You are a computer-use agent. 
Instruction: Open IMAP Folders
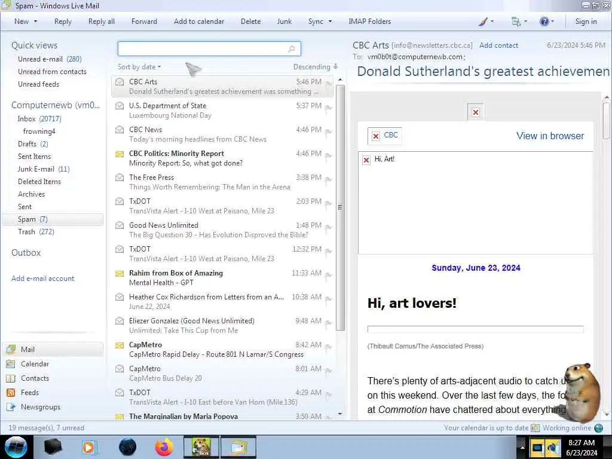point(369,22)
